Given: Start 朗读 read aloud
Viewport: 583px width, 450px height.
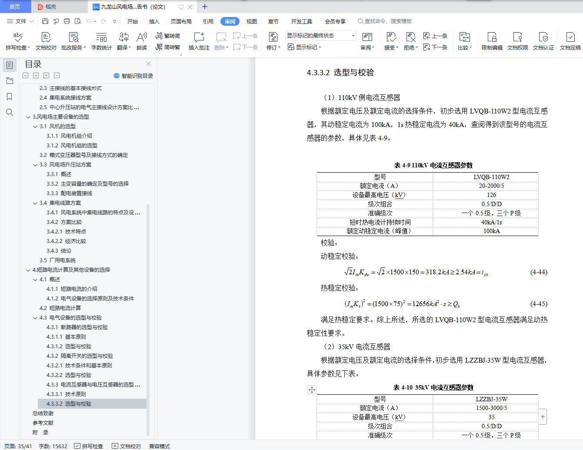Looking at the screenshot, I should [x=142, y=41].
